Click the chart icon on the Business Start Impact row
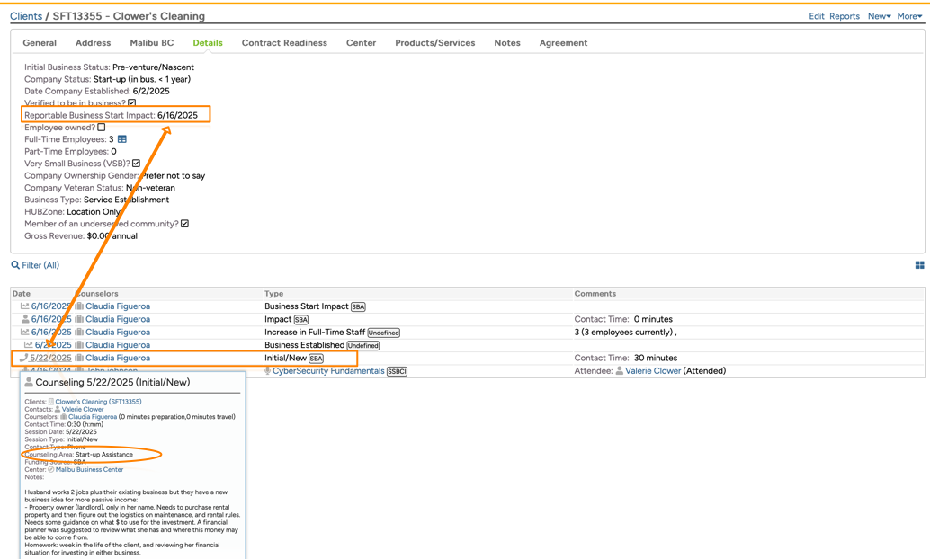Viewport: 930px width, 559px height. pyautogui.click(x=24, y=306)
